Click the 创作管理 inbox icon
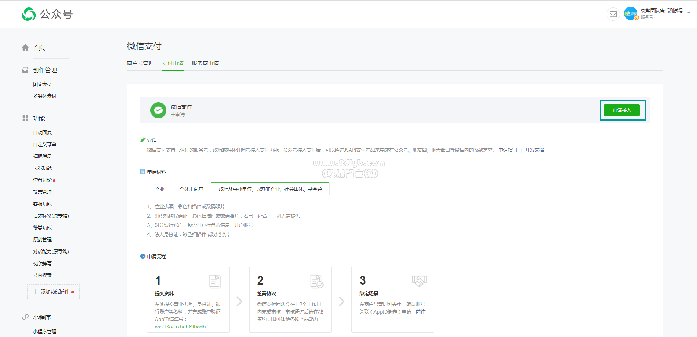Screen dimensions: 697x337 pos(25,70)
